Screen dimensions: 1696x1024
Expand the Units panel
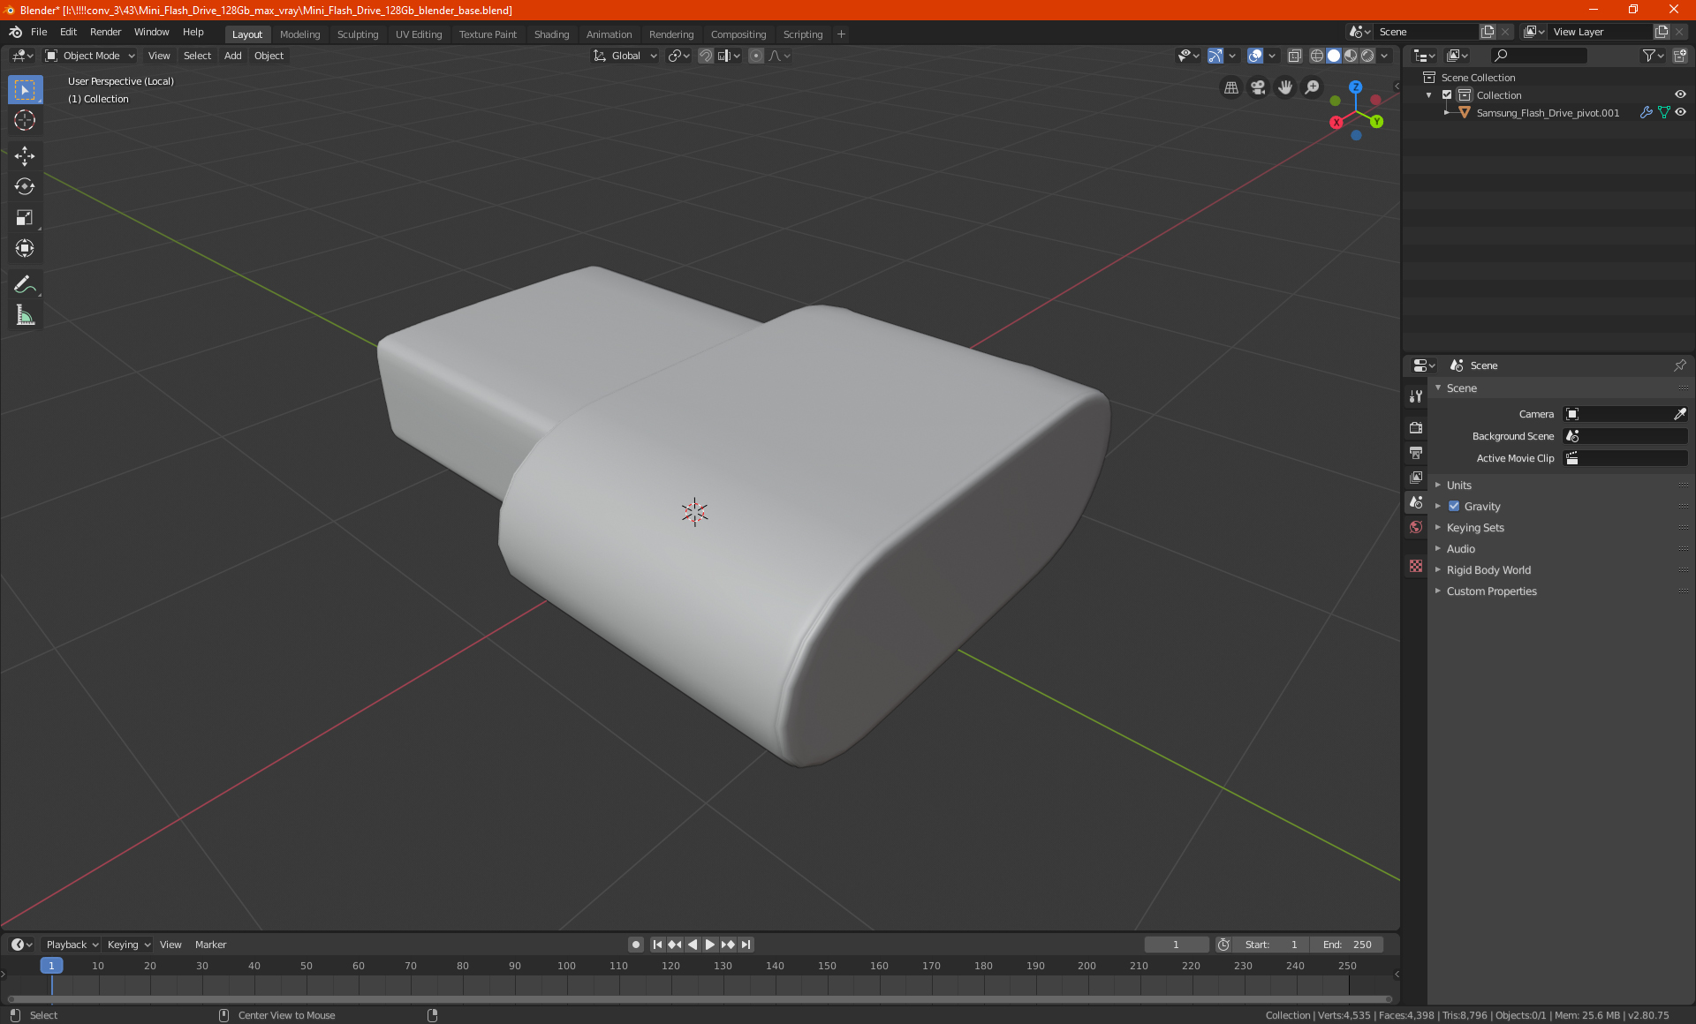click(1458, 486)
